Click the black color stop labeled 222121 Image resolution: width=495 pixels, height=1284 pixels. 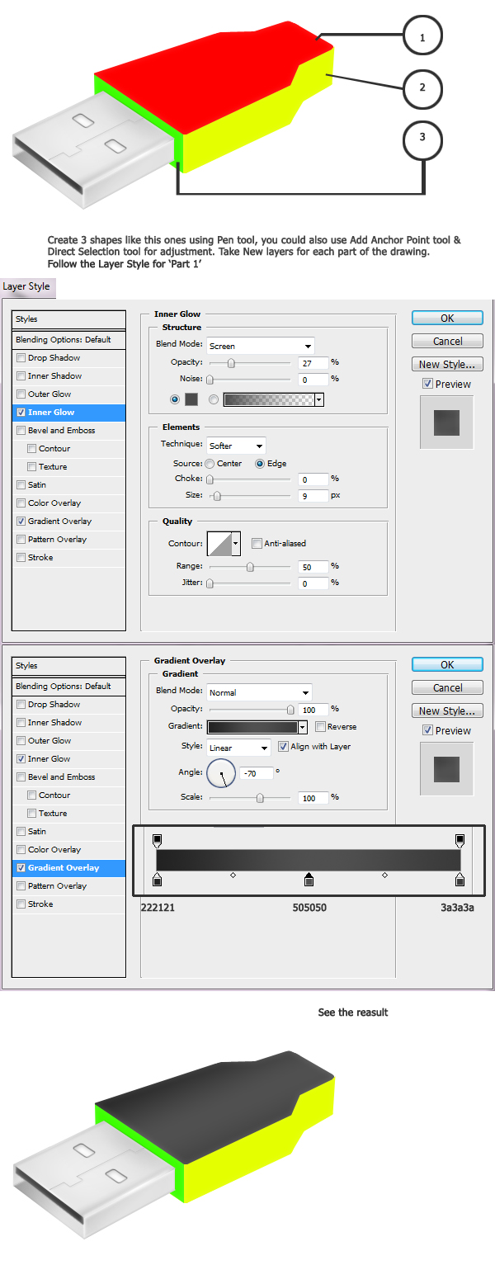[157, 880]
